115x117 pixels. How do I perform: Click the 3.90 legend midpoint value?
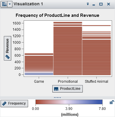[69, 109]
